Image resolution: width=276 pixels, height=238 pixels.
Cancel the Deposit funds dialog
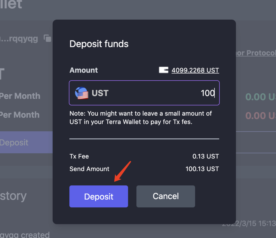[165, 196]
